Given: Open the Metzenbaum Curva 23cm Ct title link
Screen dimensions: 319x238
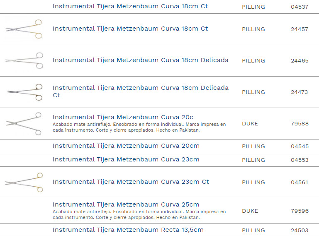Looking at the screenshot, I should (x=131, y=182).
